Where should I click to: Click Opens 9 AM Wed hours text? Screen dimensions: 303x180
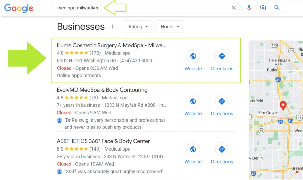93,113
